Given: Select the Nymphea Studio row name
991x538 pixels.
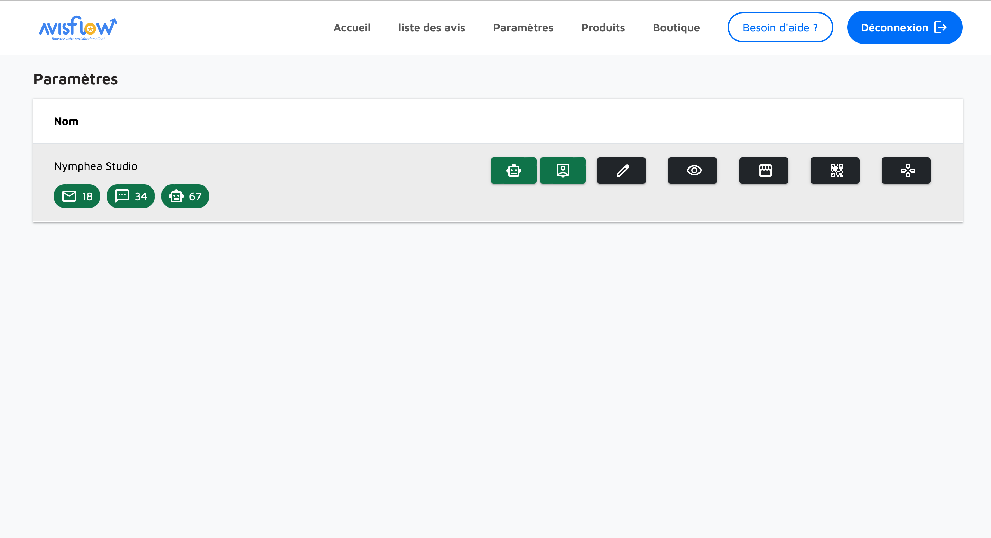Looking at the screenshot, I should click(x=95, y=166).
